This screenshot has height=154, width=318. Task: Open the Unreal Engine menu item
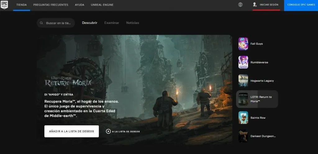click(102, 5)
